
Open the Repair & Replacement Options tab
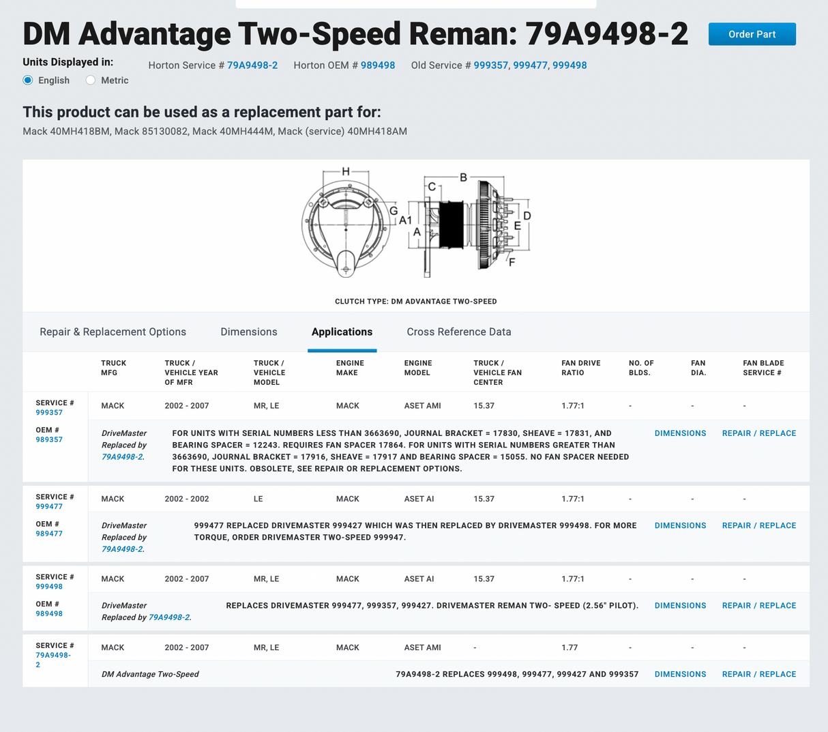point(113,332)
